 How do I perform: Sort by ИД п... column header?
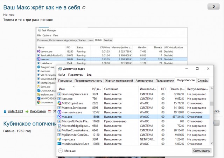[97, 89]
